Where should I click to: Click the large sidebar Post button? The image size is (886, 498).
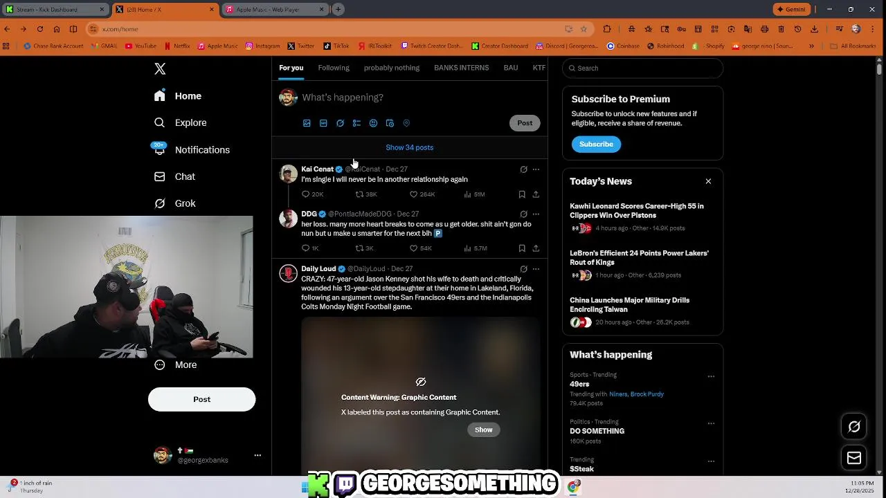[x=201, y=399]
